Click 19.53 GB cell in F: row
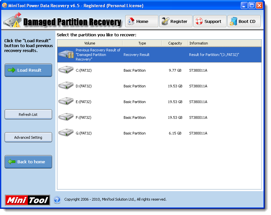This screenshot has height=215, width=271. 175,117
